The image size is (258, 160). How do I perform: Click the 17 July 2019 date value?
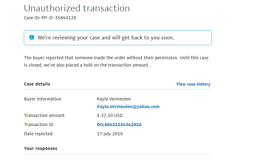click(110, 134)
